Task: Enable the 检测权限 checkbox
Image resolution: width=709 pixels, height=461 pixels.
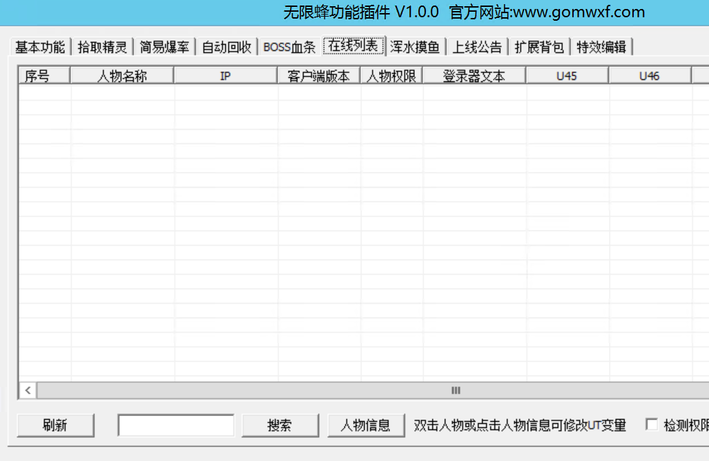Action: [x=652, y=424]
